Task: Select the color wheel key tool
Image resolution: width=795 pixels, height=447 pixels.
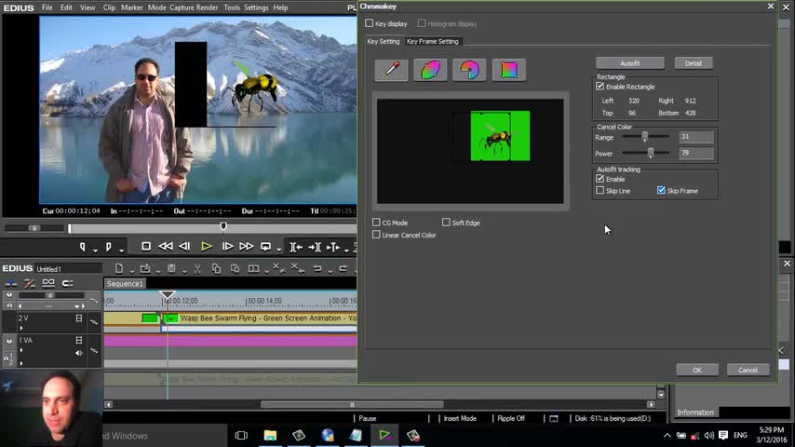Action: point(469,70)
